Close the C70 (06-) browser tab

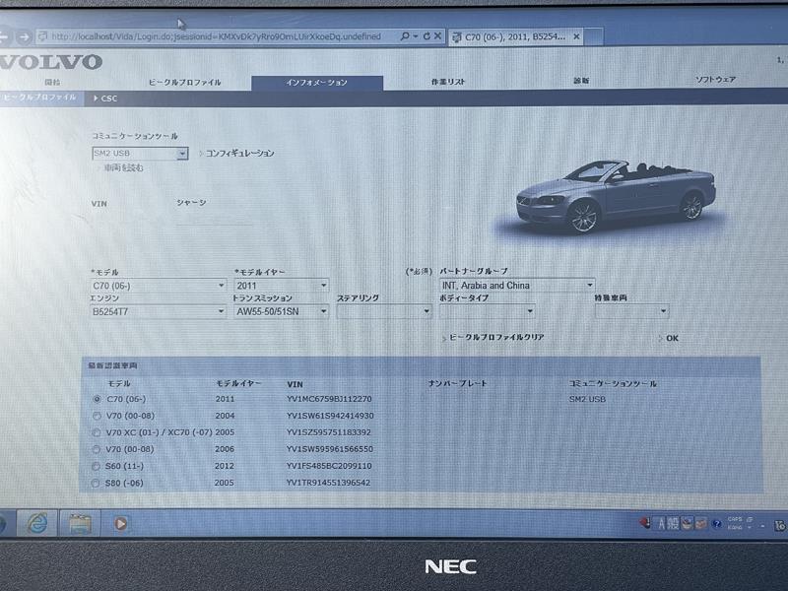(x=576, y=36)
